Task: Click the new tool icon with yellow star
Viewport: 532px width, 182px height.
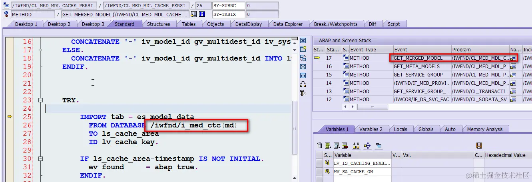Action: click(303, 49)
